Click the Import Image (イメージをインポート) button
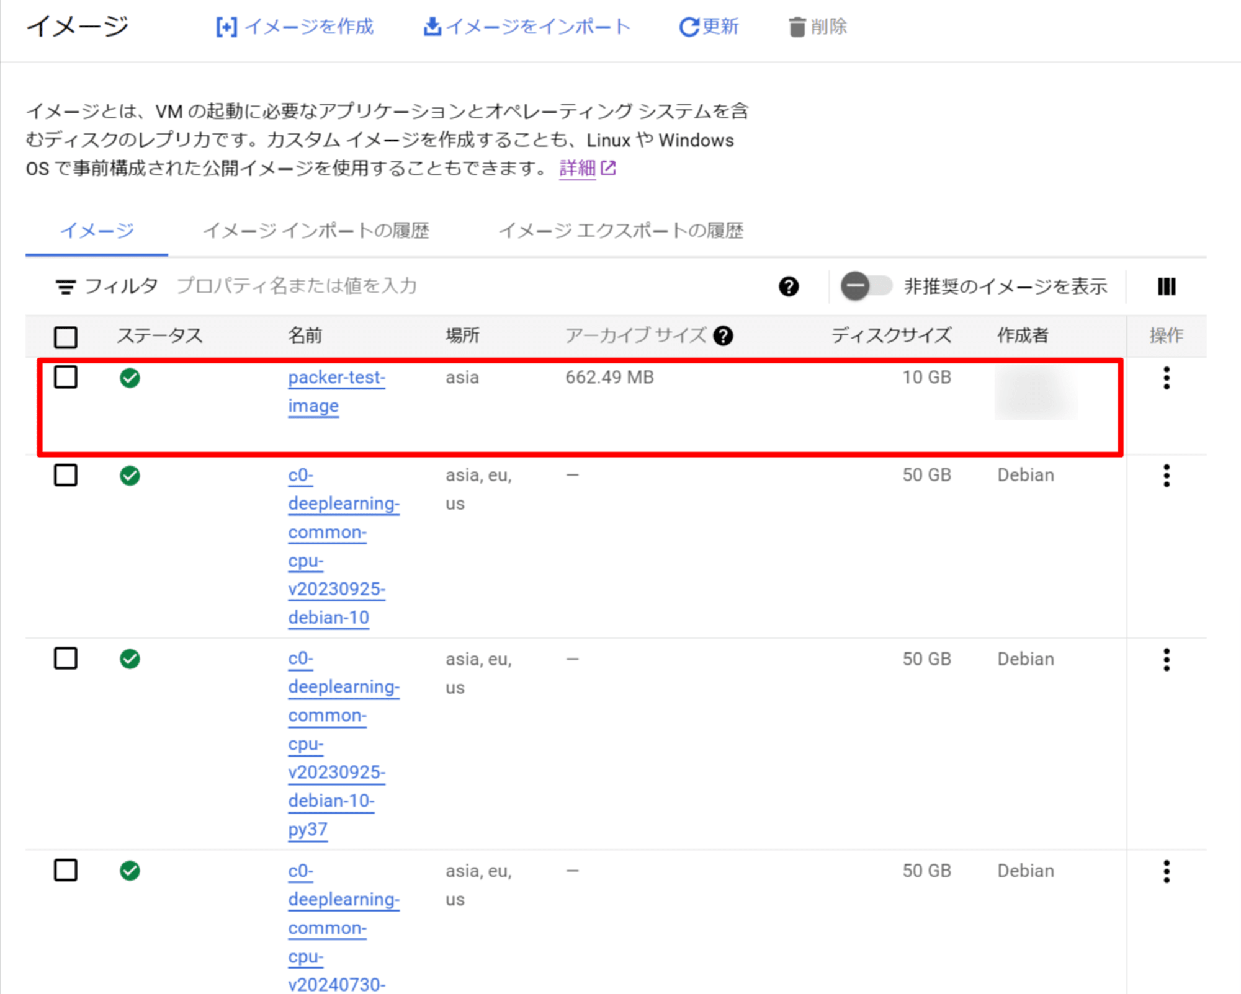Viewport: 1241px width, 994px height. [526, 27]
